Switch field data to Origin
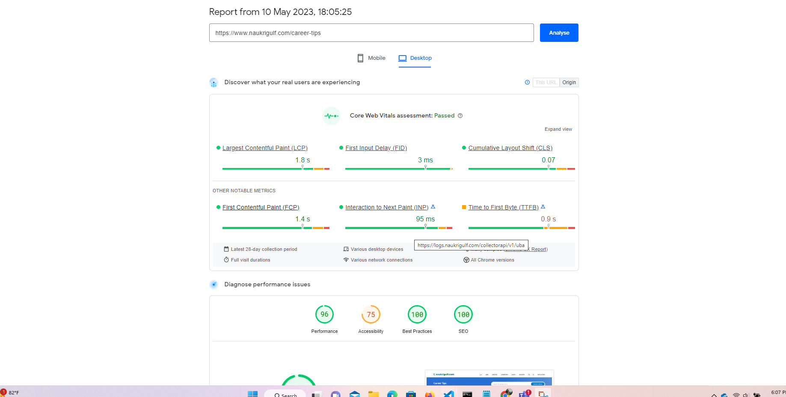Image resolution: width=786 pixels, height=397 pixels. (569, 82)
